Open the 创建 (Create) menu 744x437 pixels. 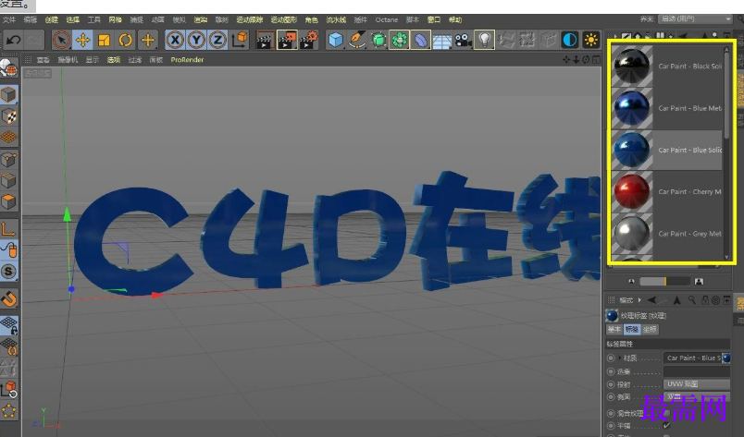pos(51,20)
